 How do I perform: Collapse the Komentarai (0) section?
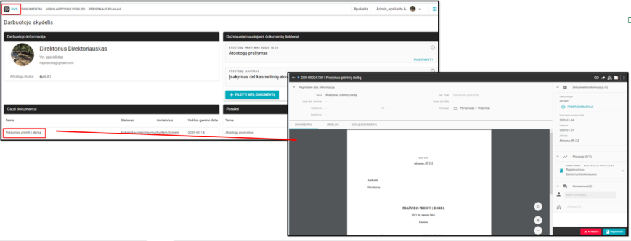[x=558, y=186]
